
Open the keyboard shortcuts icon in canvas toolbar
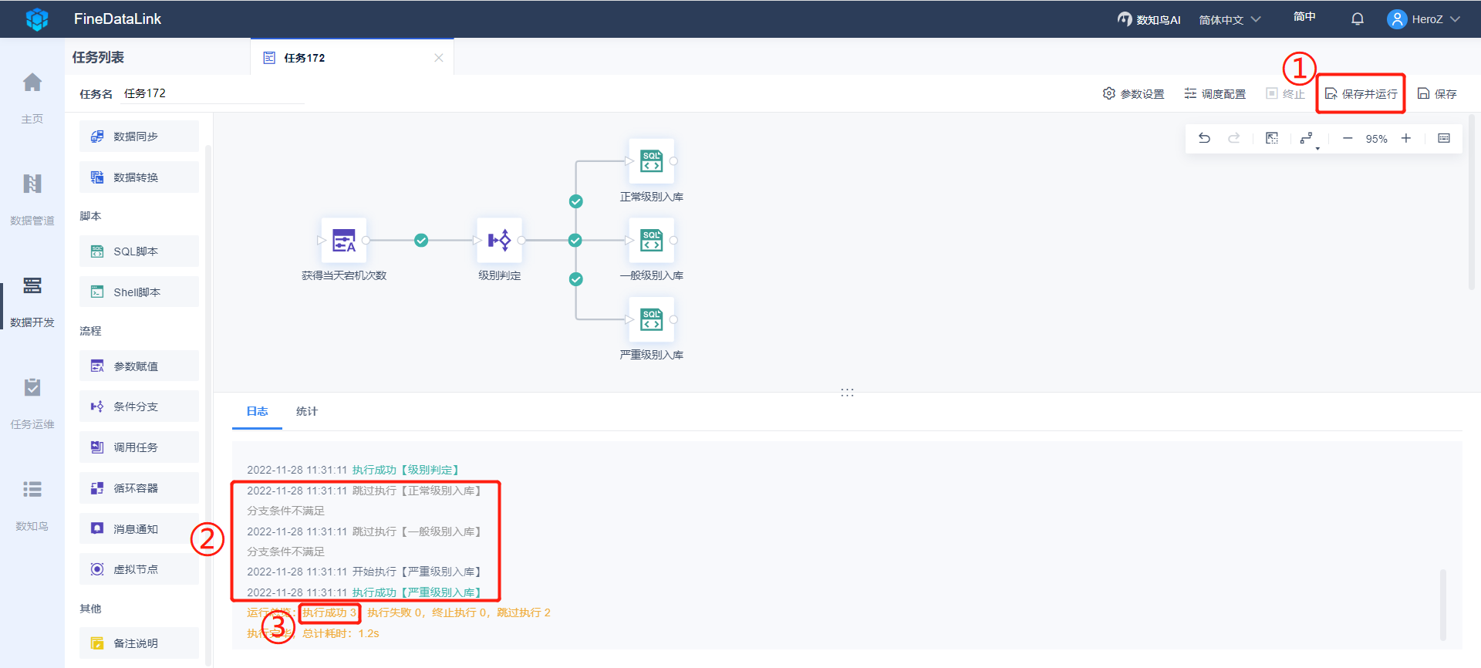click(x=1444, y=138)
